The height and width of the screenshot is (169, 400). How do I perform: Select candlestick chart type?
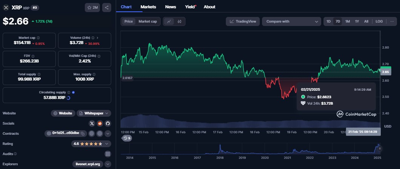179,21
